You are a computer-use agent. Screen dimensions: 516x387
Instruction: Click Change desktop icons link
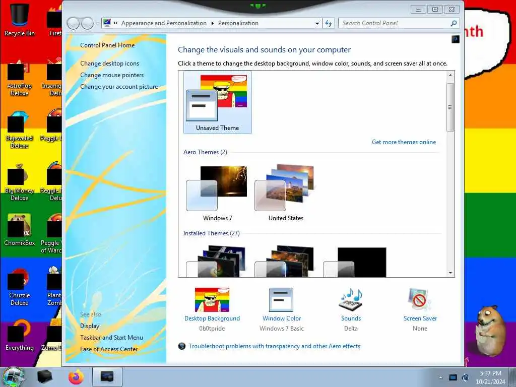pos(109,63)
